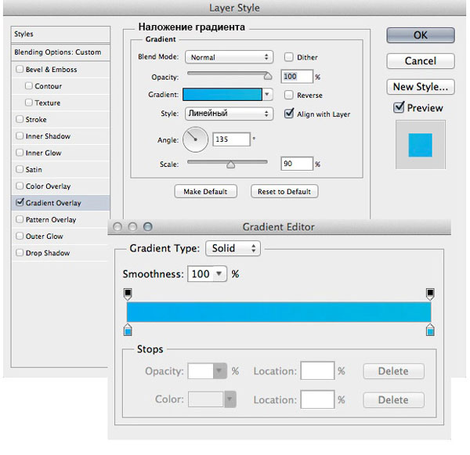Click the New Style... button
Image resolution: width=470 pixels, height=455 pixels.
coord(421,87)
